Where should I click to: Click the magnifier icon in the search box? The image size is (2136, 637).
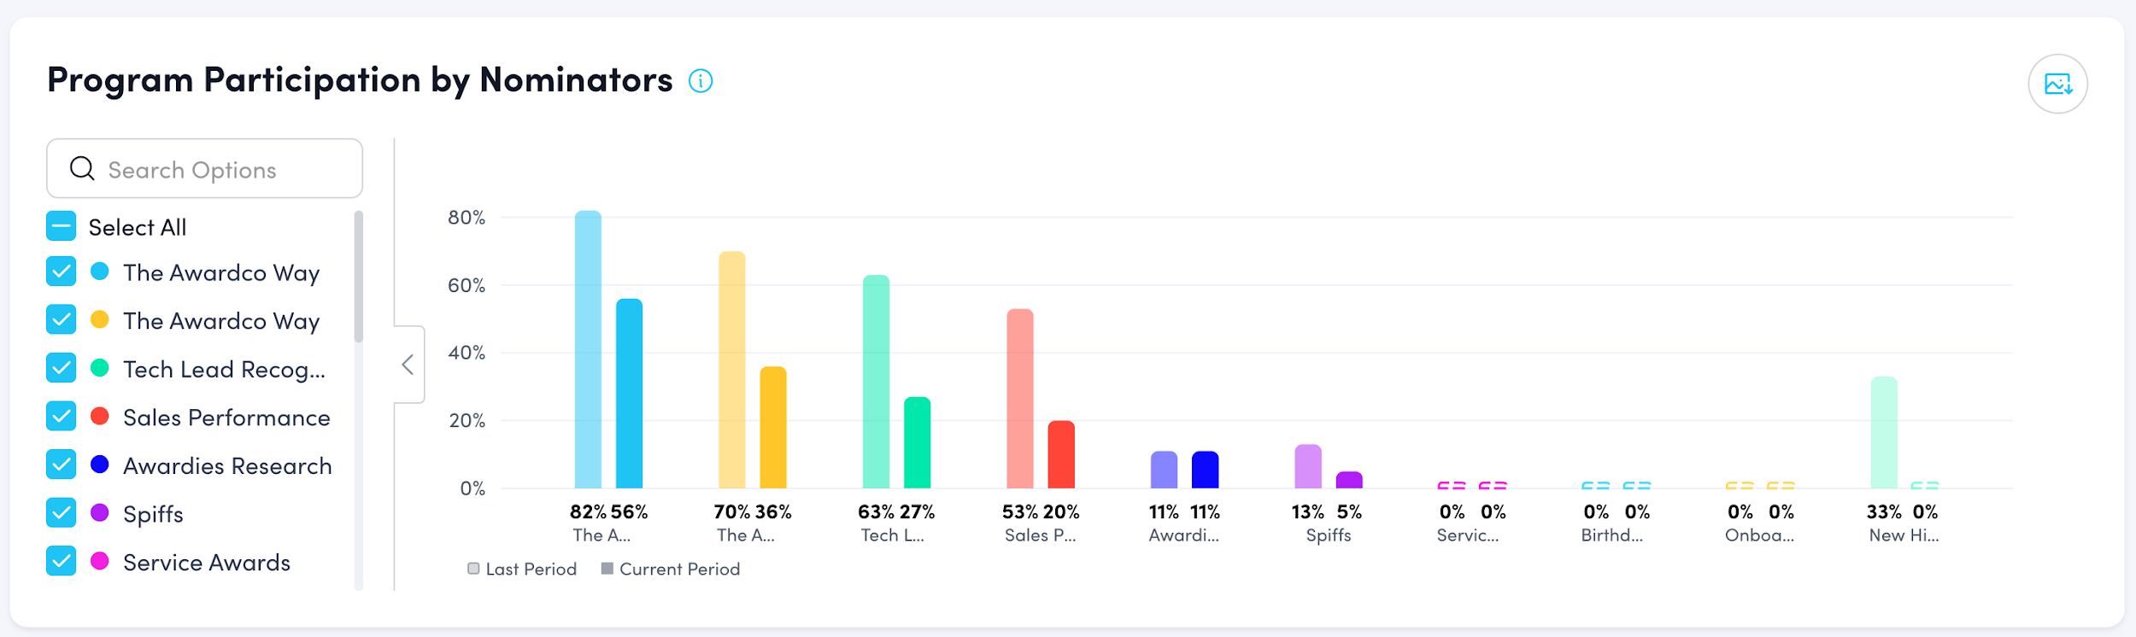click(x=82, y=168)
